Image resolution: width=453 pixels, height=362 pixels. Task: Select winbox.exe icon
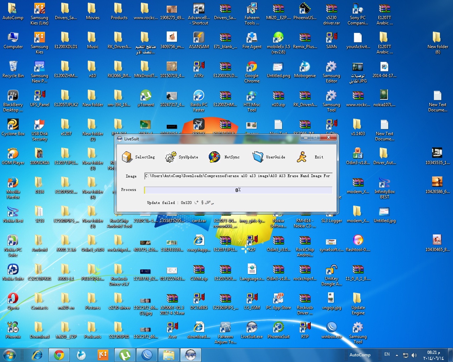(332, 330)
